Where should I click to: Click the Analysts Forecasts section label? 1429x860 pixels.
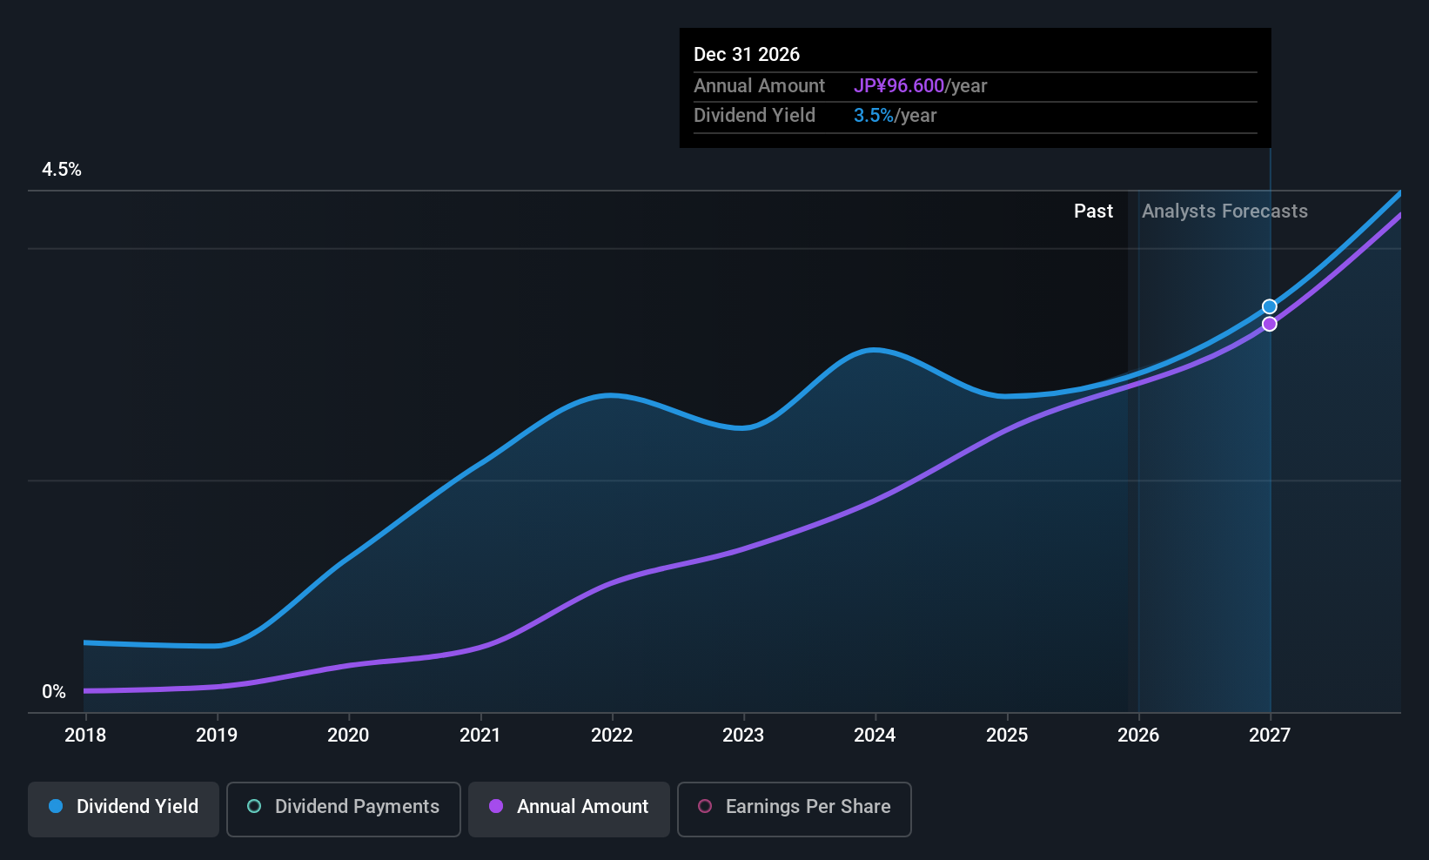pos(1224,212)
